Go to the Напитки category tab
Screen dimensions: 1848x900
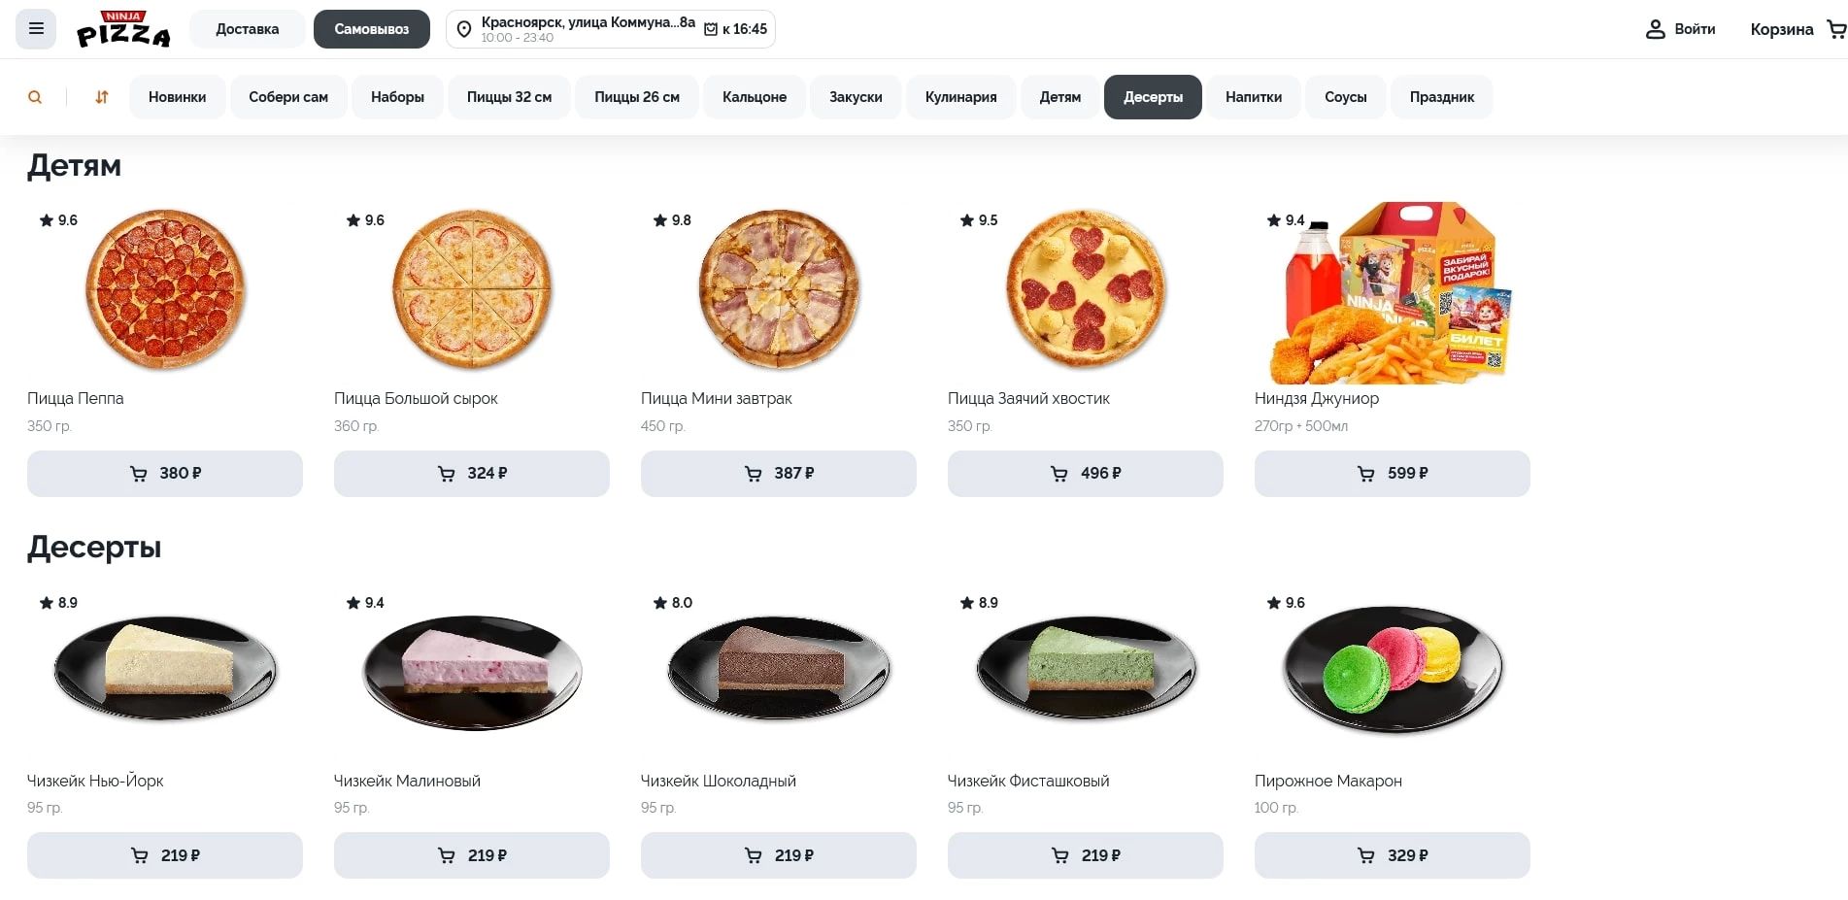point(1253,97)
